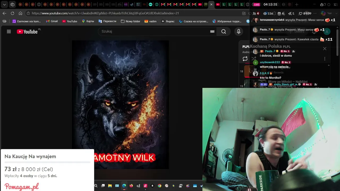This screenshot has height=191, width=340.
Task: Open the playlist three-dot options menu
Action: (325, 59)
